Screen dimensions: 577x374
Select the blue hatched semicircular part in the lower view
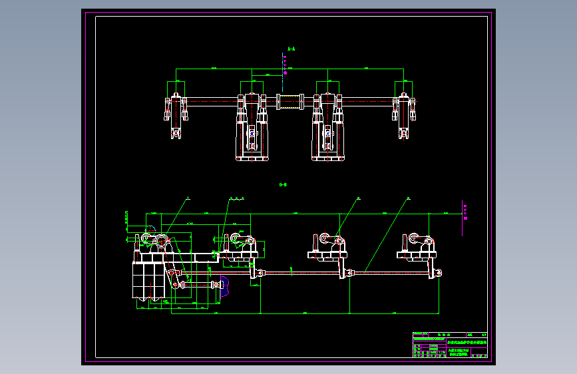pyautogui.click(x=224, y=286)
